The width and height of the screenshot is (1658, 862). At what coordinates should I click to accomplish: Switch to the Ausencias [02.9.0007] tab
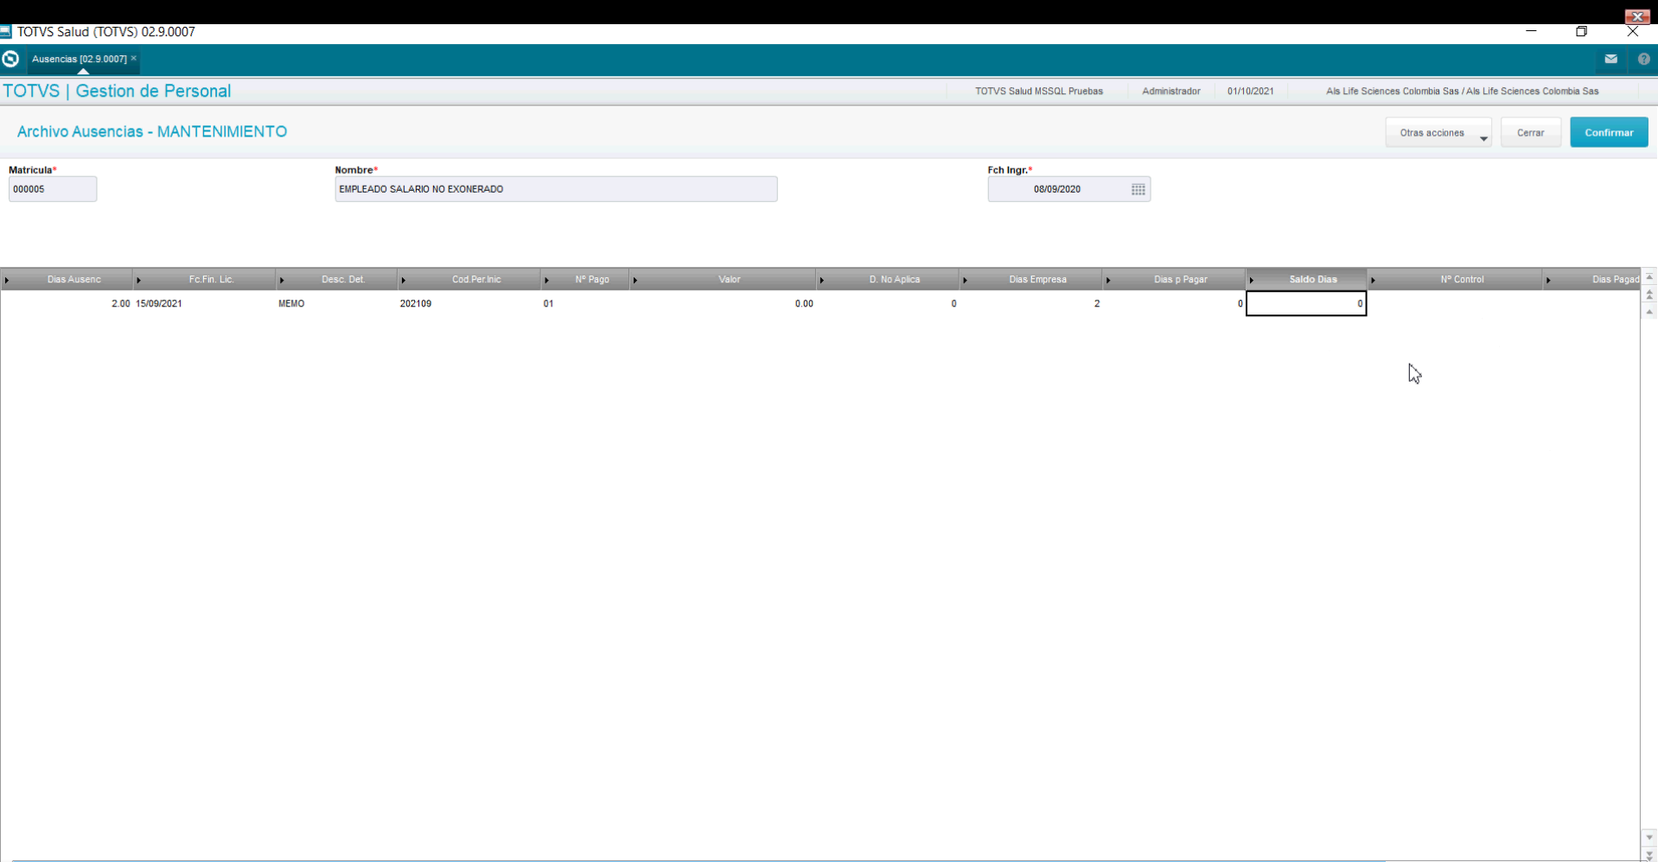click(79, 59)
